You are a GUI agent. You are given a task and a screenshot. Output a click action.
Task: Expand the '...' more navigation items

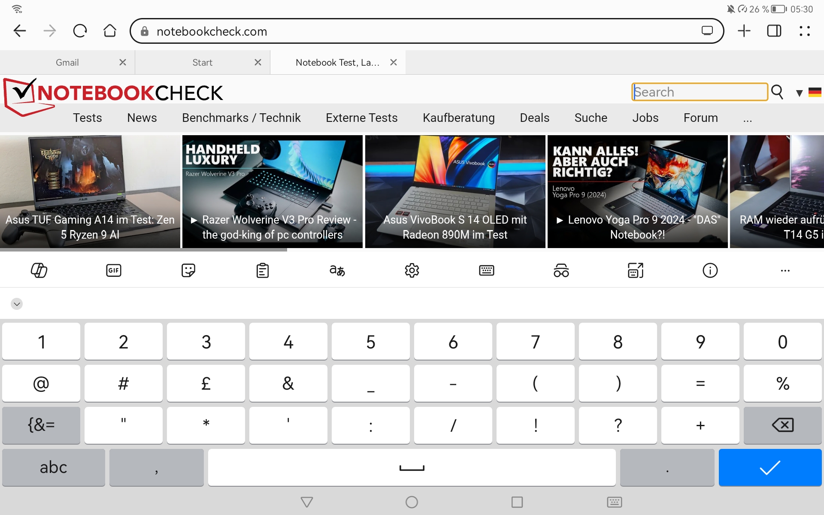tap(748, 118)
